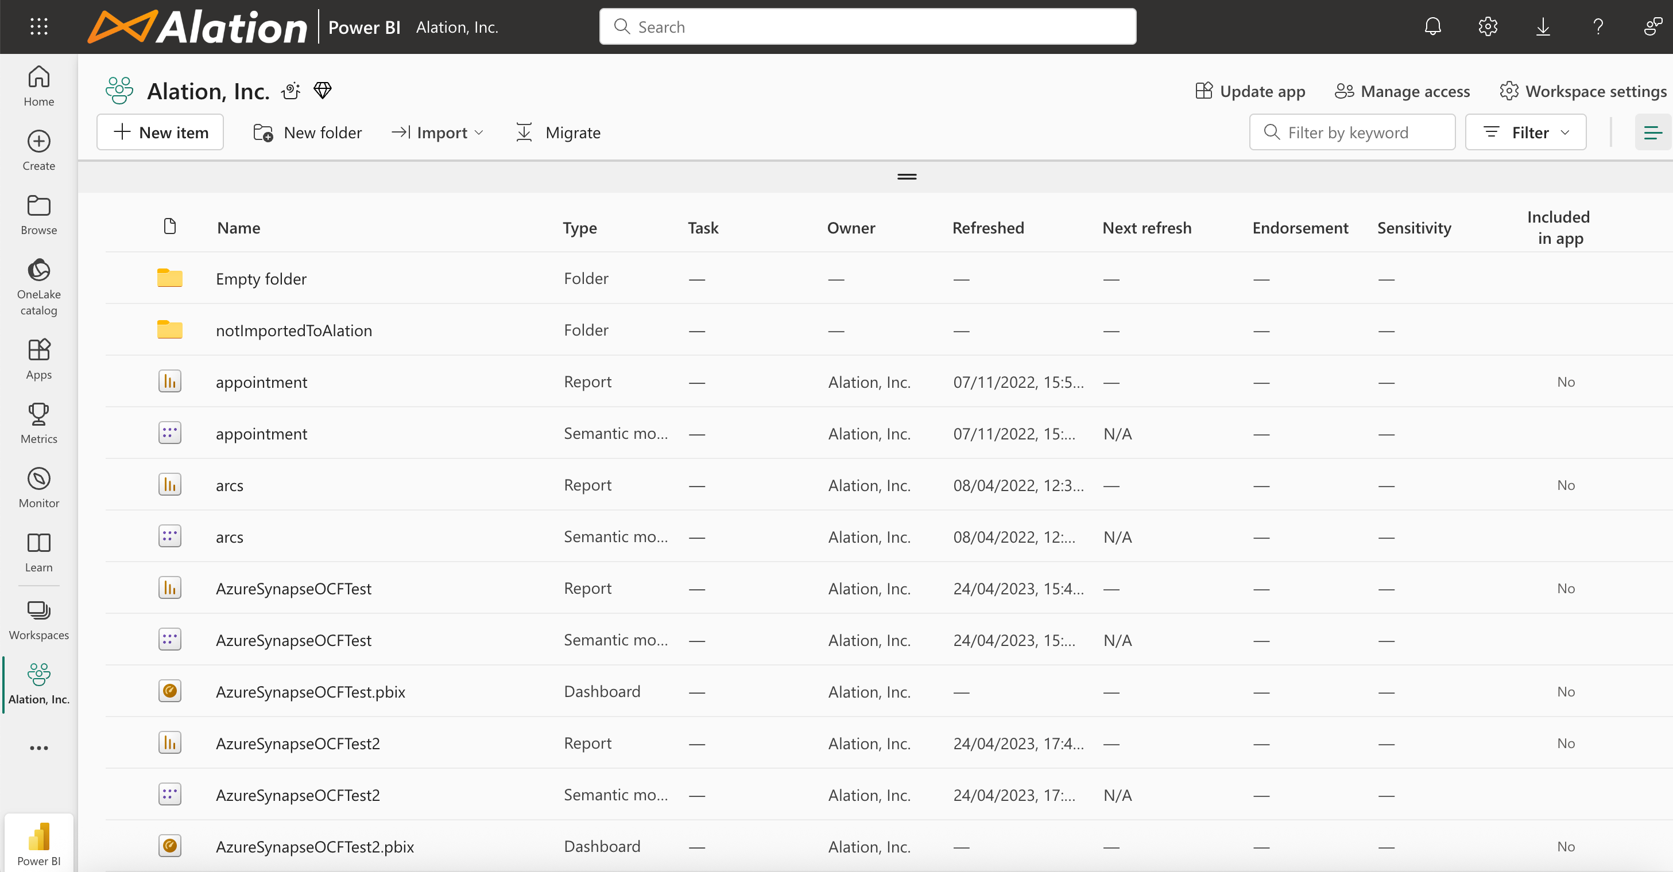Click the Included in app column header
Screen dimensions: 1673x872
pyautogui.click(x=1559, y=227)
